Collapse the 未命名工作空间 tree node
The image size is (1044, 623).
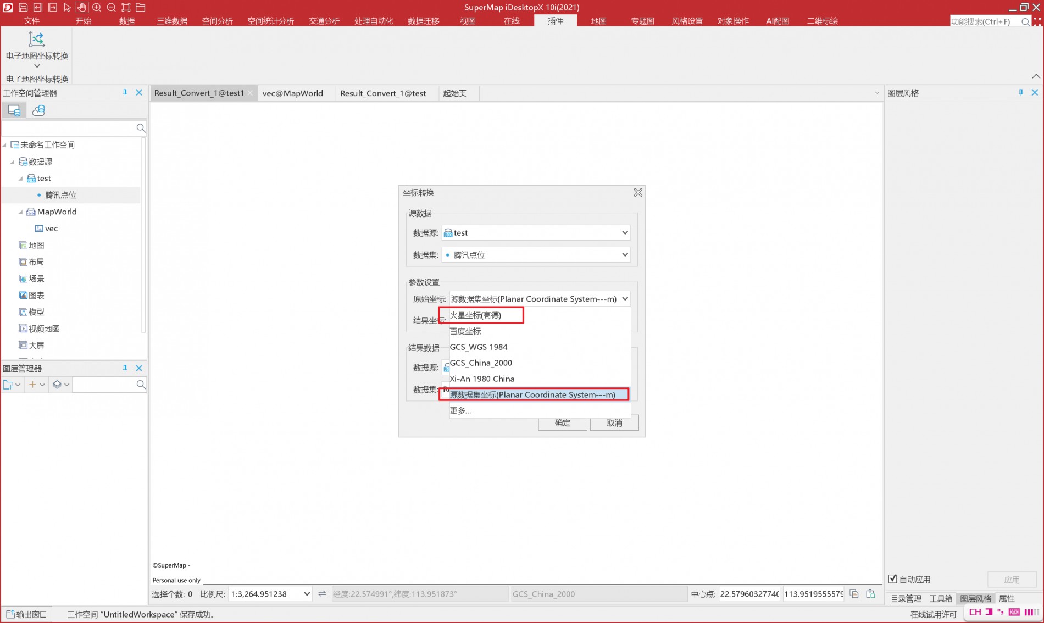point(5,145)
